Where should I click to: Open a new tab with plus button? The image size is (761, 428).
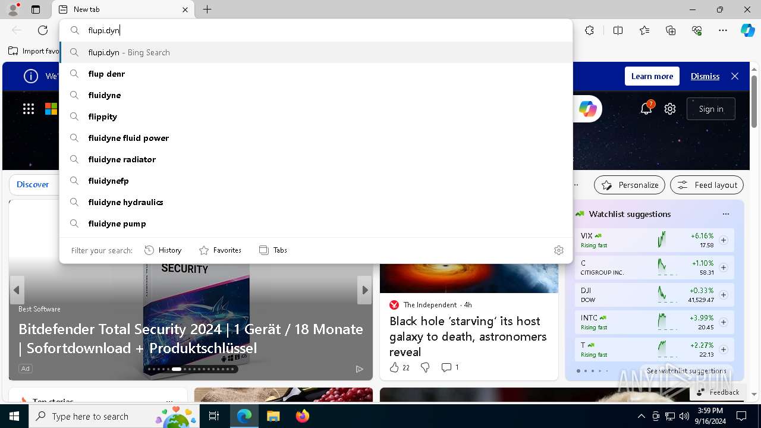[x=207, y=10]
